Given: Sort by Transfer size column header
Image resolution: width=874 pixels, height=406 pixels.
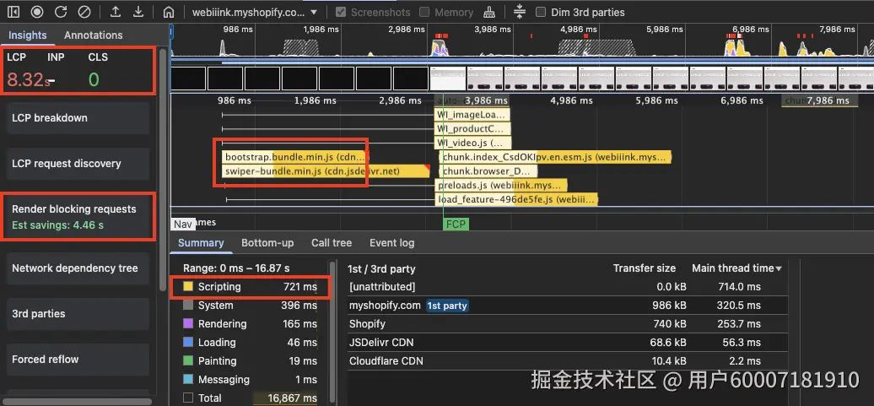Looking at the screenshot, I should coord(645,268).
